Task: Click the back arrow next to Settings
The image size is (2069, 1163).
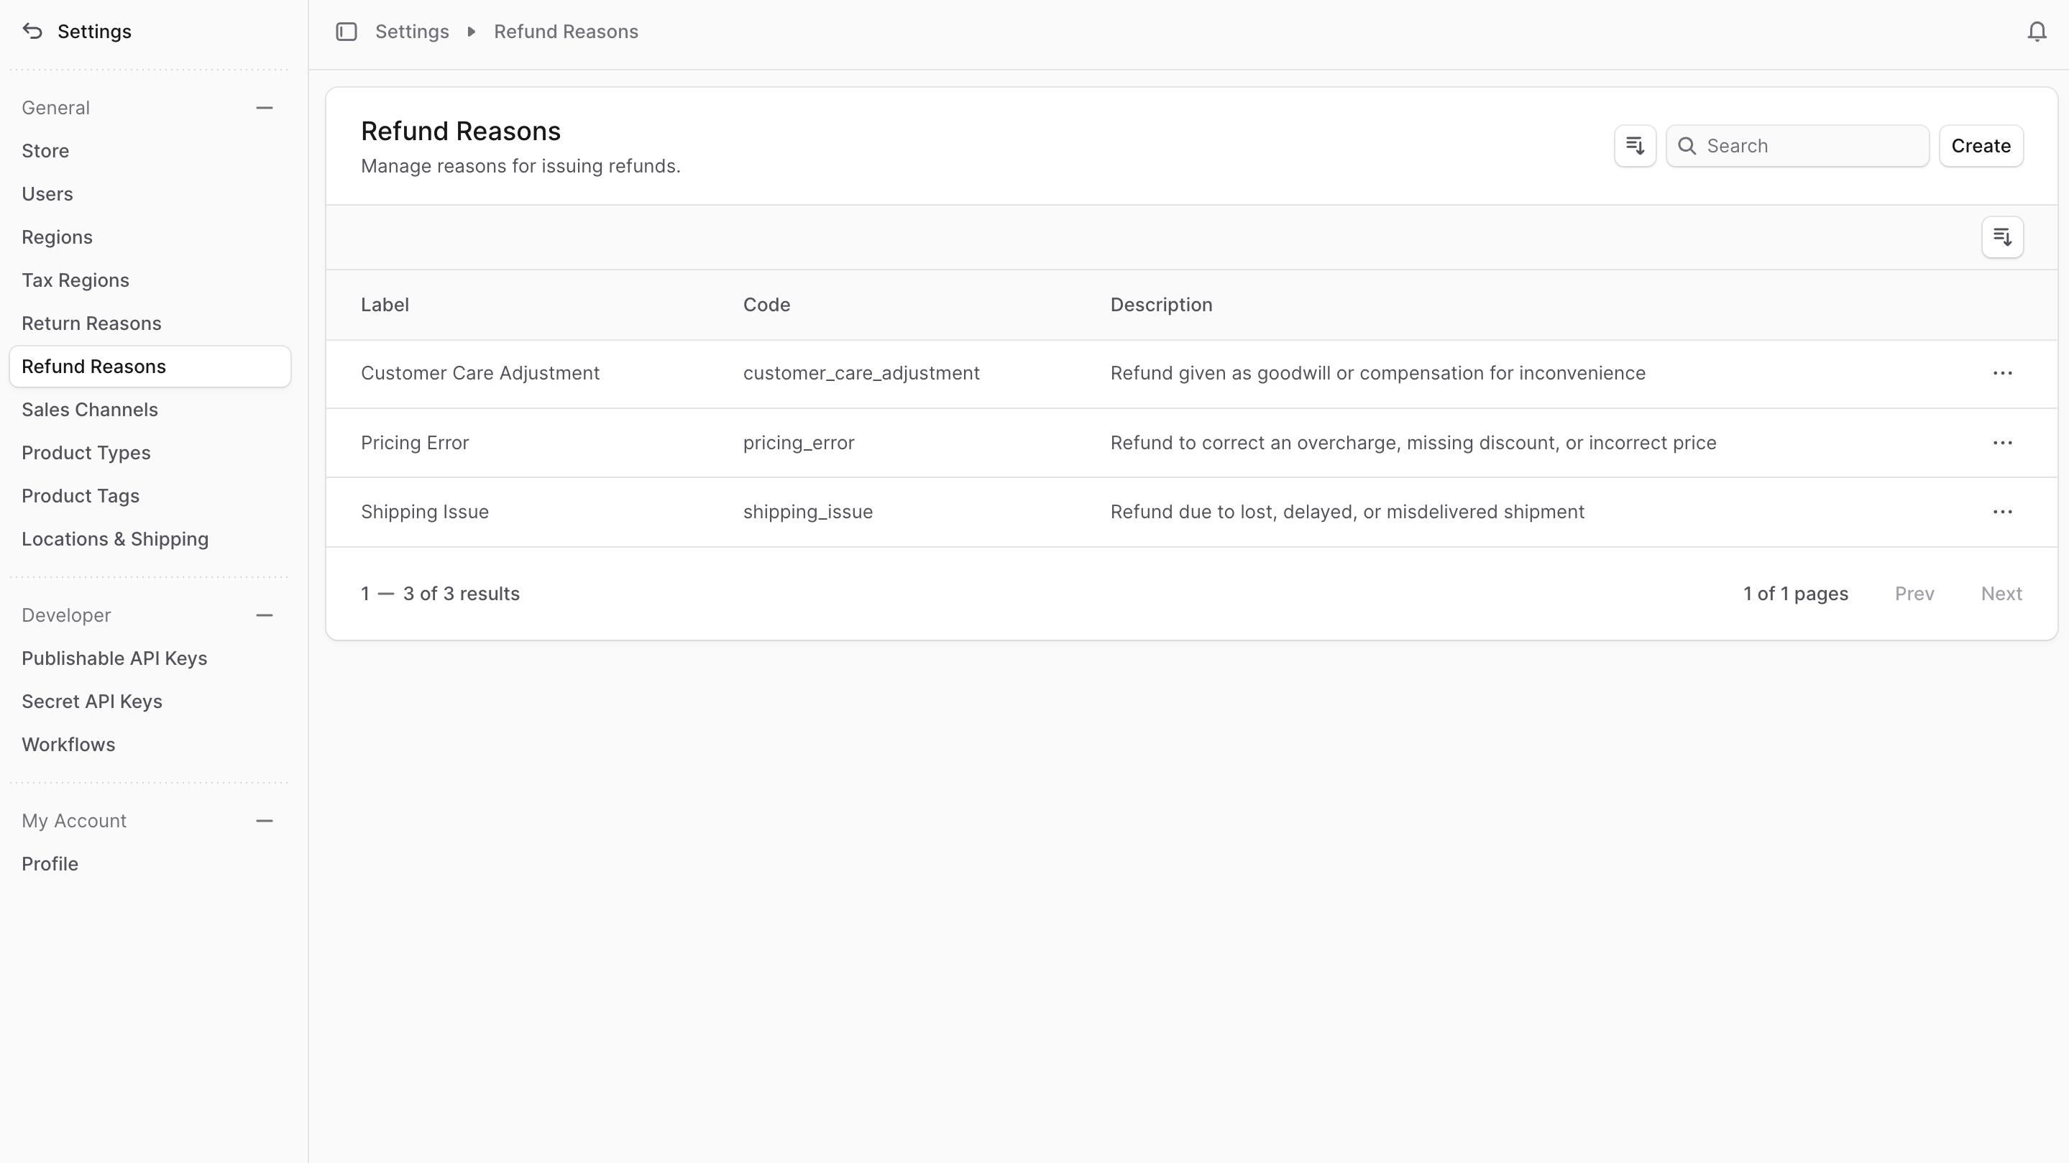Action: coord(32,30)
